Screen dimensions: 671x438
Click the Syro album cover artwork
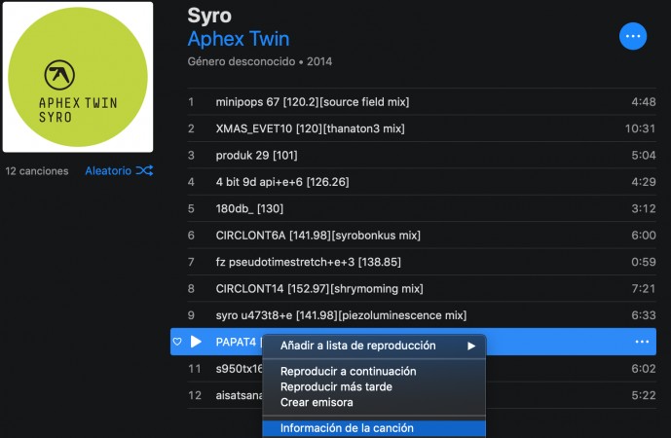pos(78,78)
